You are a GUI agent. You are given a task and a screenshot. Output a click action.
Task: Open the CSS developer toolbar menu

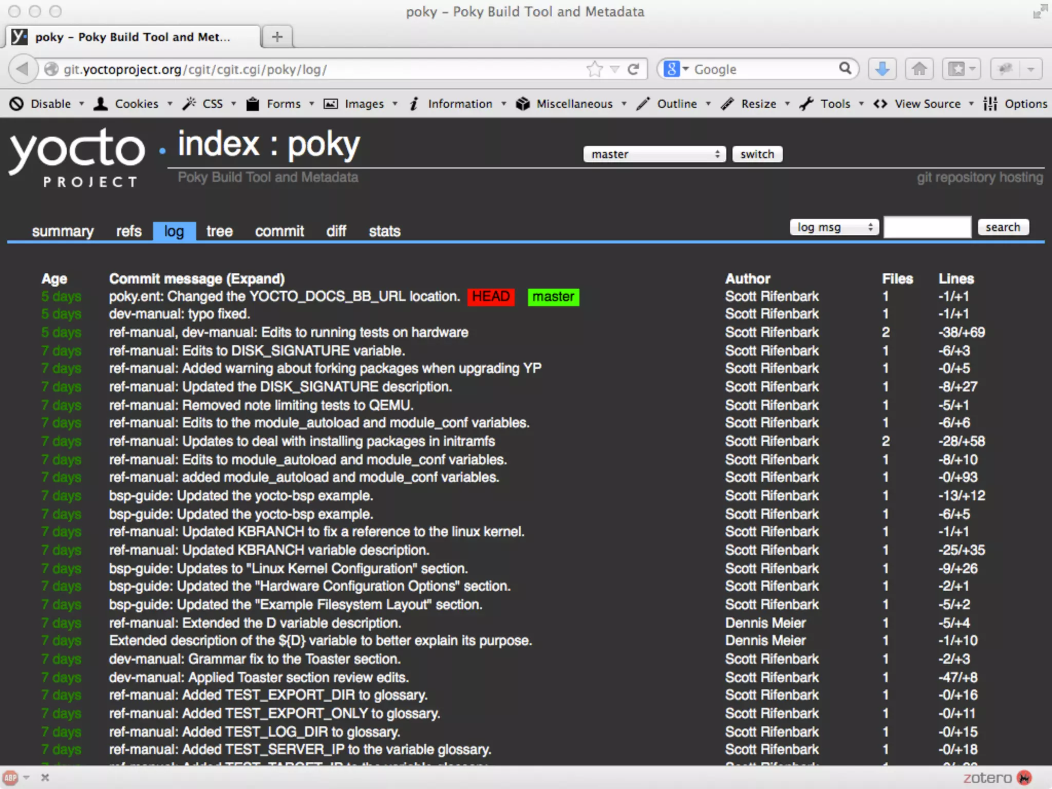pos(212,104)
